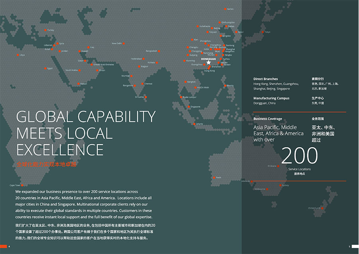This screenshot has width=359, height=254.
Task: Select the Business Coverage heading
Action: click(267, 119)
